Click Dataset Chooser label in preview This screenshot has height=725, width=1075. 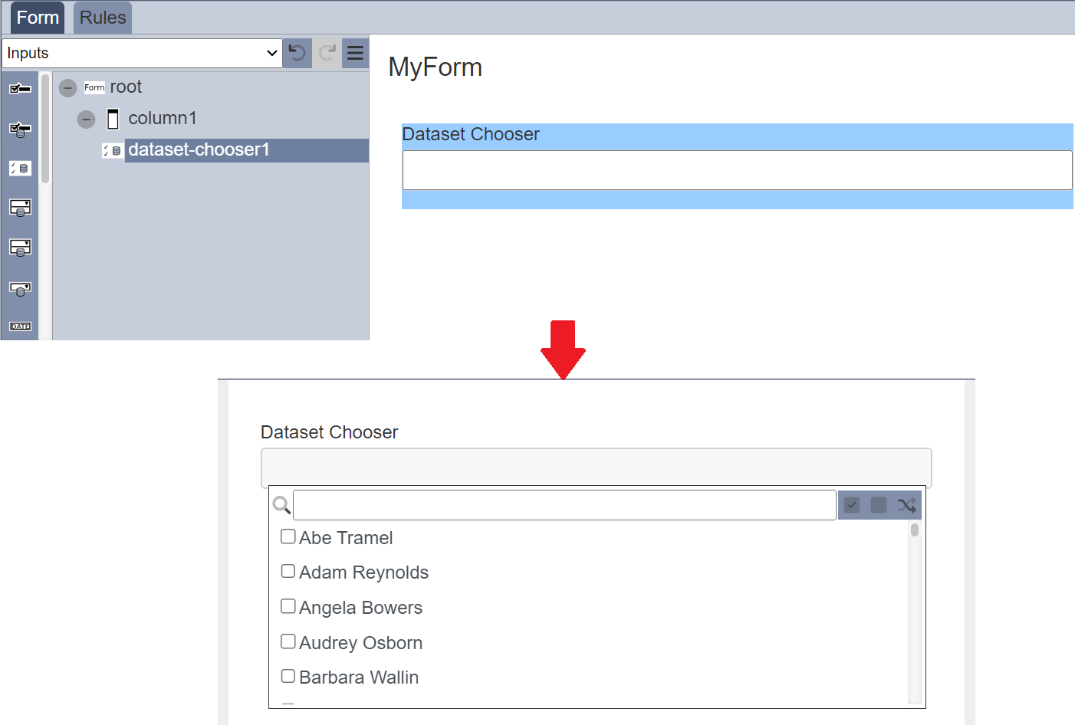[330, 432]
